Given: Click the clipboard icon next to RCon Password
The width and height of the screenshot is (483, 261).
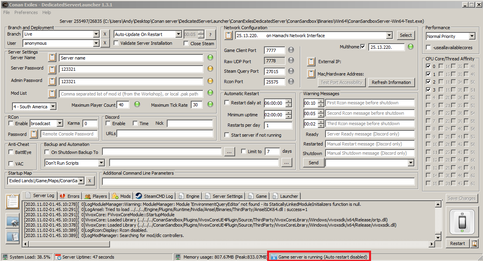Looking at the screenshot, I should click(34, 134).
